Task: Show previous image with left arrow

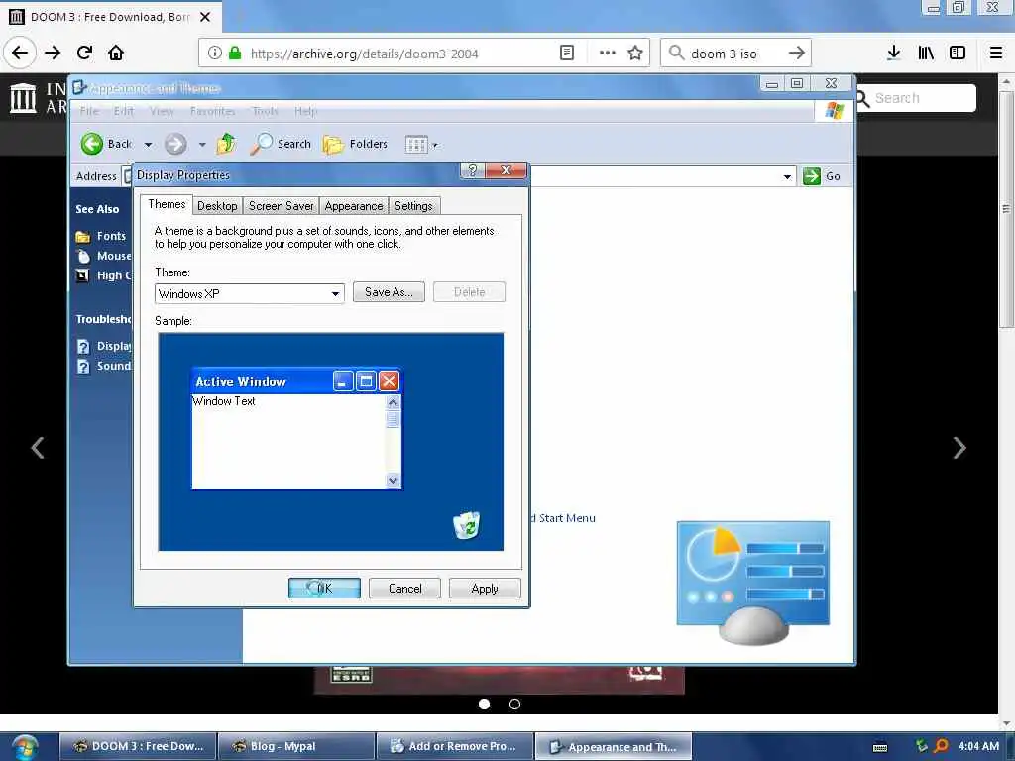Action: (x=38, y=448)
